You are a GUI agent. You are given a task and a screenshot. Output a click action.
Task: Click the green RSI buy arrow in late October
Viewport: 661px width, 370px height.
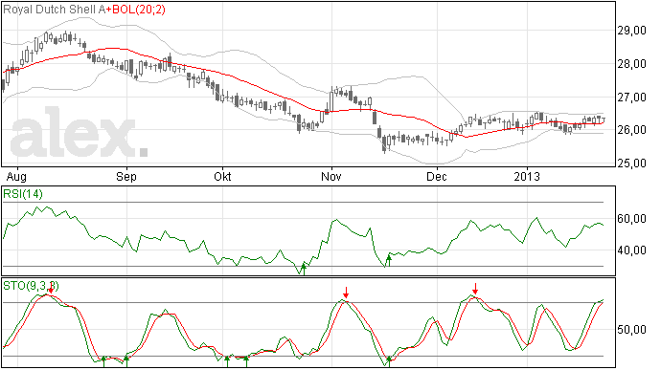(304, 269)
